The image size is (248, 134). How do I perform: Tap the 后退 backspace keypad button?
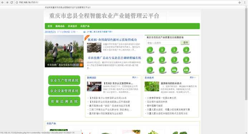pyautogui.click(x=186, y=70)
